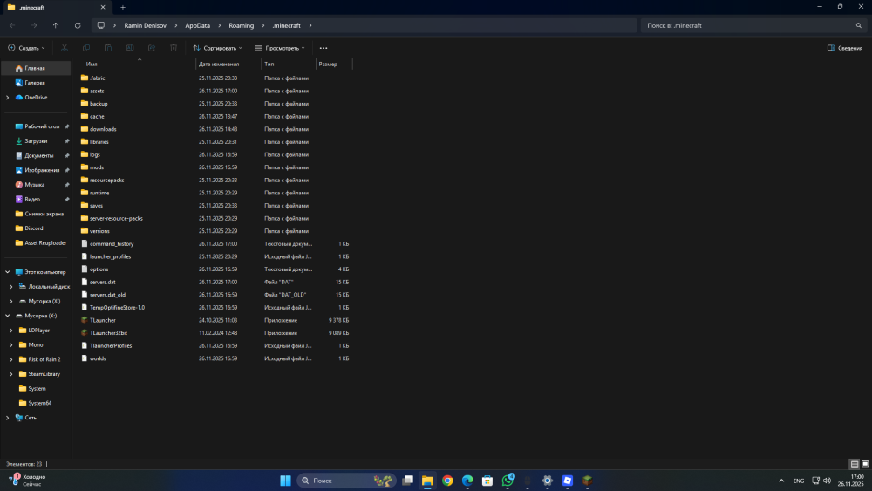This screenshot has height=491, width=872.
Task: Click AppData breadcrumb segment
Action: click(197, 25)
